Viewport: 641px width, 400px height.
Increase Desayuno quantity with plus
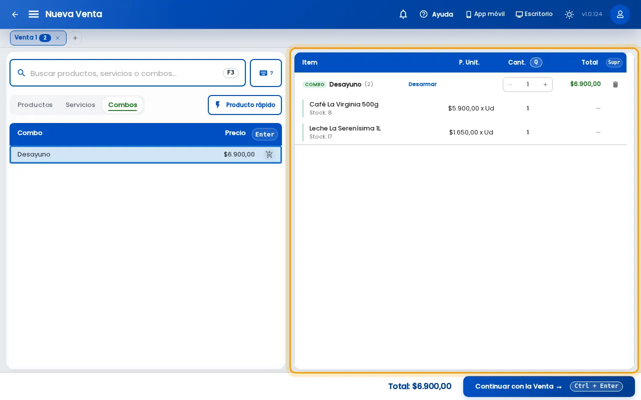click(x=545, y=84)
